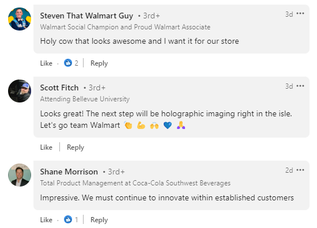Viewport: 317px width, 228px height.
Task: View like reactions on Steven's comment
Action: tap(71, 63)
